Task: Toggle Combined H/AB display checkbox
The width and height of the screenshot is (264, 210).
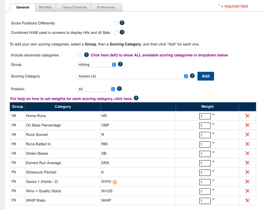Action: 116,33
